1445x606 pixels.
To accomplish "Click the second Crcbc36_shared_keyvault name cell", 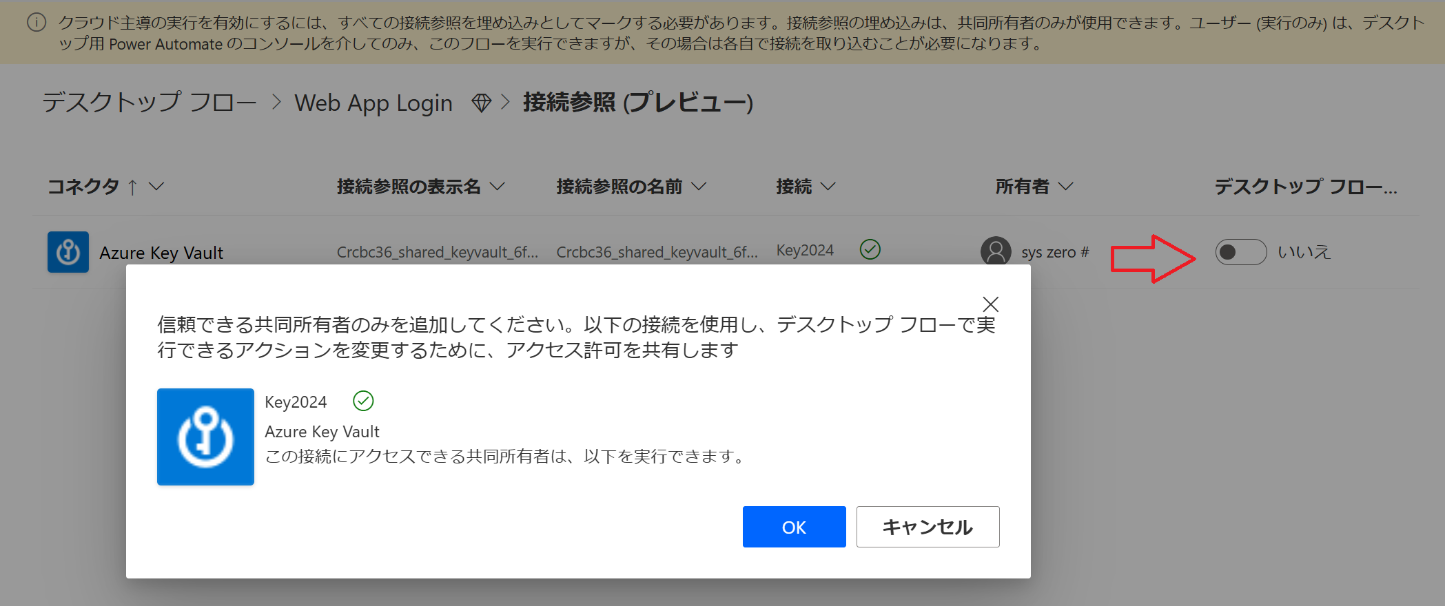I will (657, 252).
